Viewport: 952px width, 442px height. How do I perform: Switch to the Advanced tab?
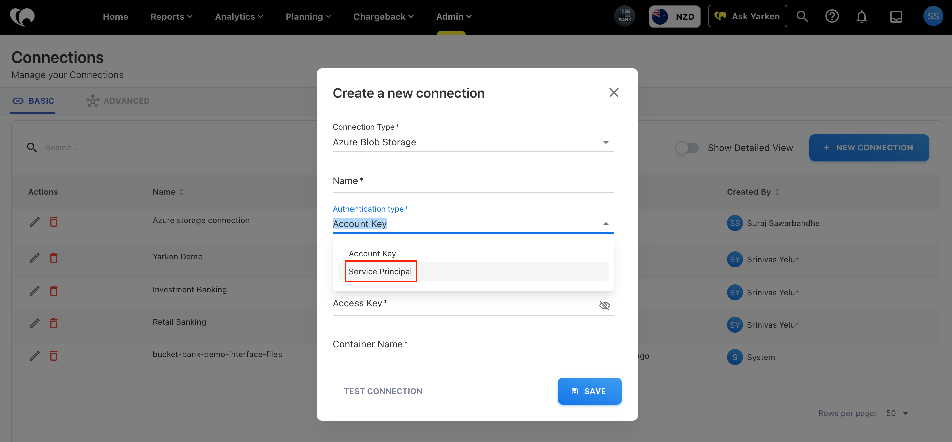point(118,101)
